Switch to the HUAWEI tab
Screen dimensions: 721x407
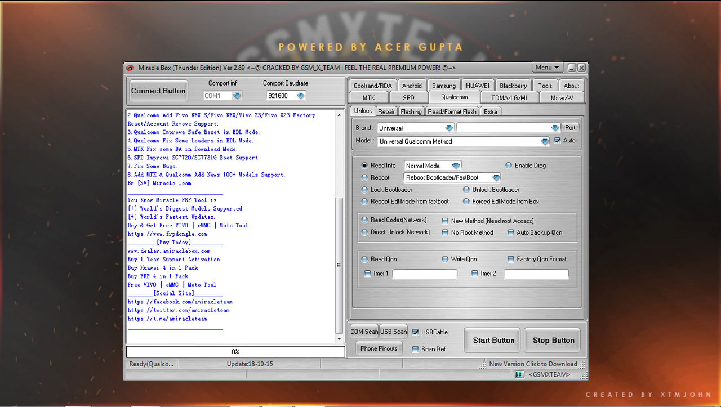point(478,86)
